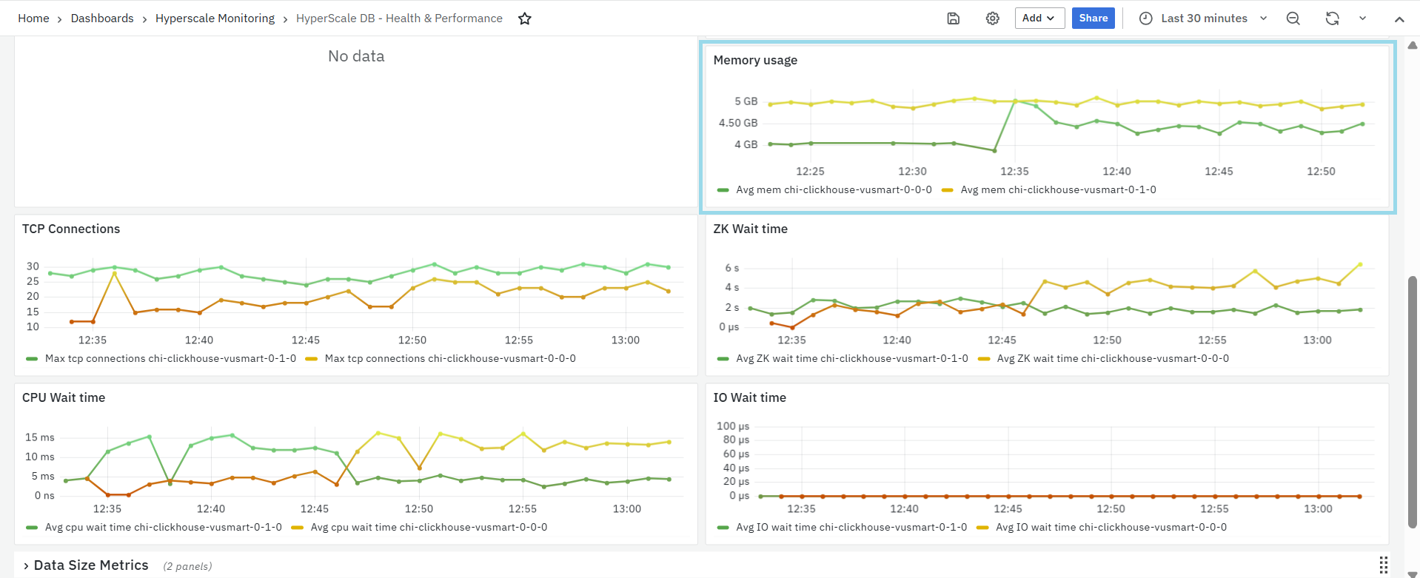
Task: Open refresh interval dropdown arrow
Action: pos(1362,19)
